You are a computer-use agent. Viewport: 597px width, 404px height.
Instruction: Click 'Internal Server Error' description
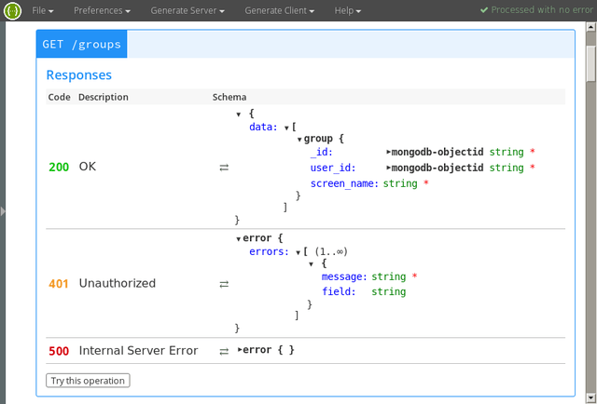point(138,350)
